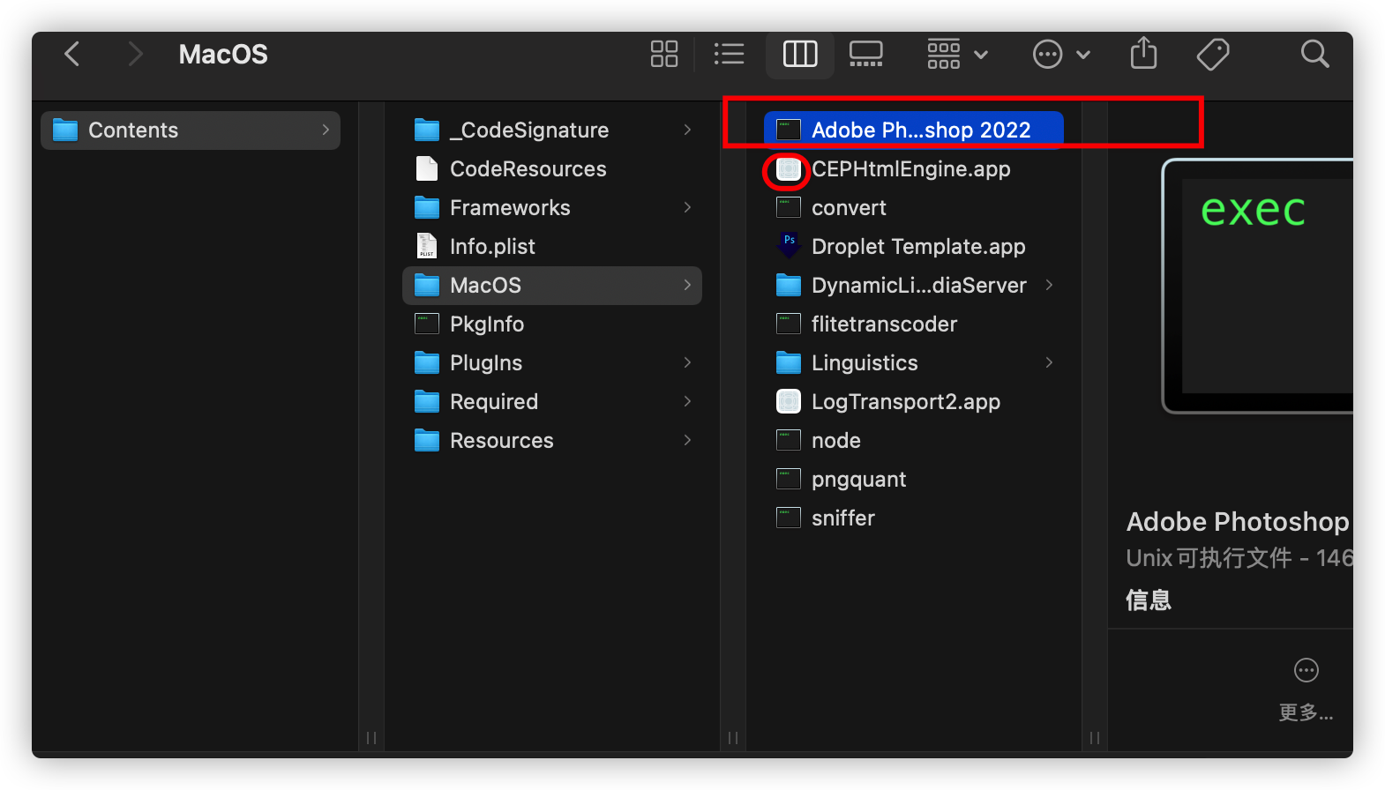Click the LogTransport2.app icon
This screenshot has width=1385, height=790.
coord(789,401)
